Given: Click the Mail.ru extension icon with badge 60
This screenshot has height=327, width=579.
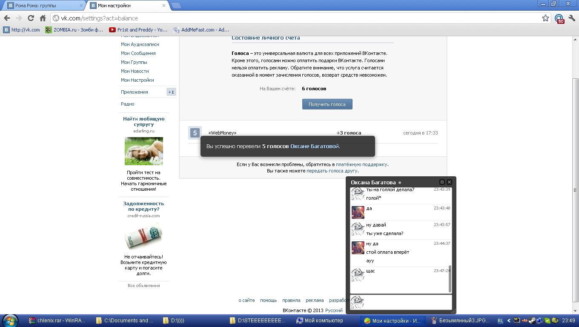Looking at the screenshot, I should pos(559,18).
